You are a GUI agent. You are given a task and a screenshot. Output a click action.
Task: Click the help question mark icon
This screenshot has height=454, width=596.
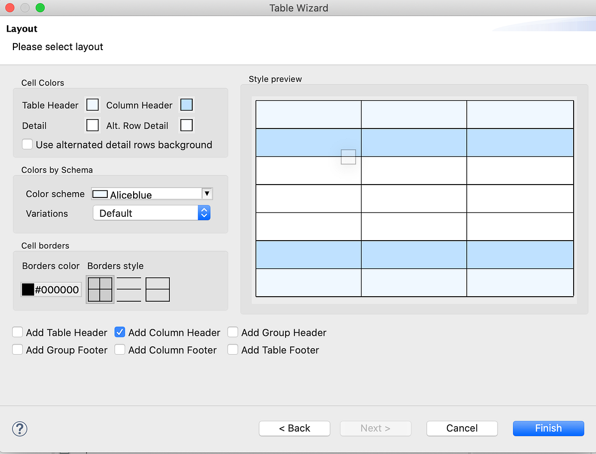click(x=19, y=429)
